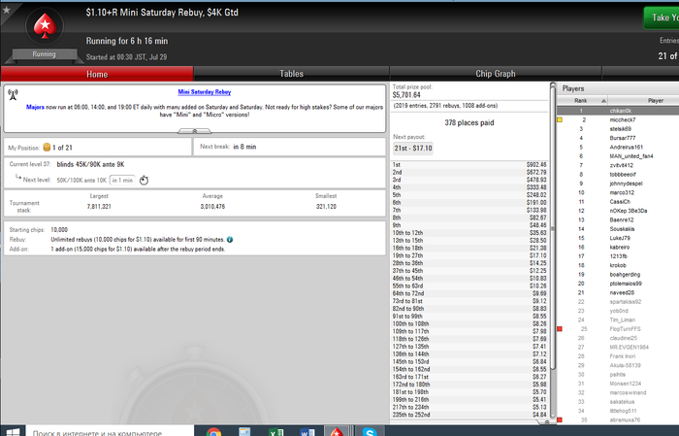Click the broadcast antenna news icon

(x=13, y=94)
